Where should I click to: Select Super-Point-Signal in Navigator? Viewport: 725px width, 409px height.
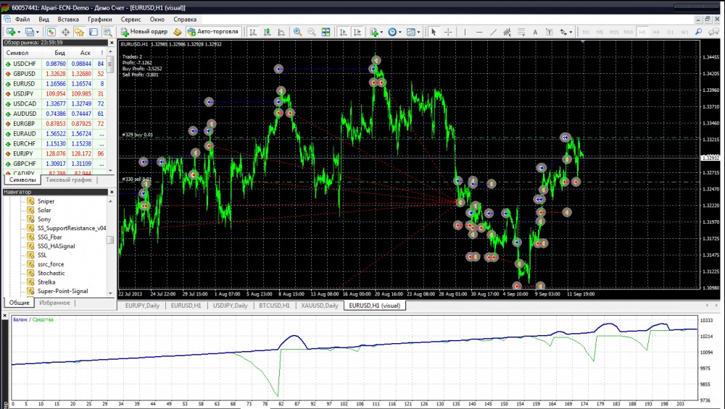pyautogui.click(x=62, y=291)
